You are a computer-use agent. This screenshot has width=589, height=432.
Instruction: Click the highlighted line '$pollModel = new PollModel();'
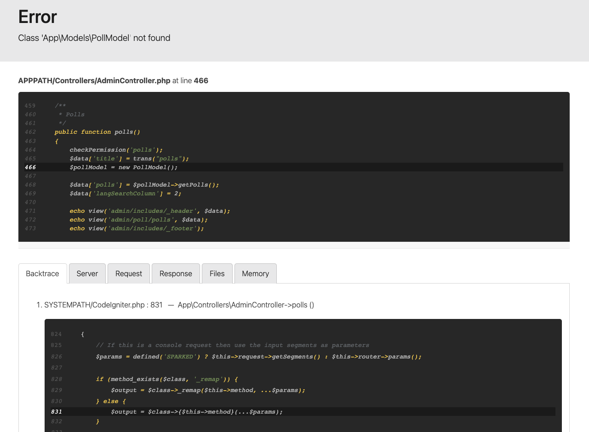coord(294,167)
